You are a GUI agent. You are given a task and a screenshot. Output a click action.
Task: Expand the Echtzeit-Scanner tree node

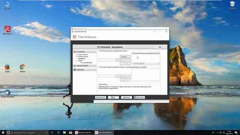click(76, 57)
